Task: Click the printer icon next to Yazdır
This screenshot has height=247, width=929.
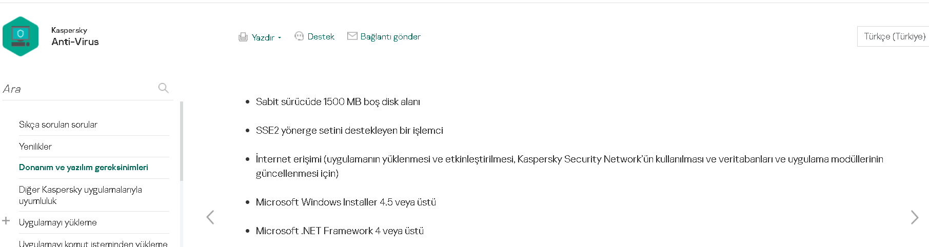Action: (243, 37)
